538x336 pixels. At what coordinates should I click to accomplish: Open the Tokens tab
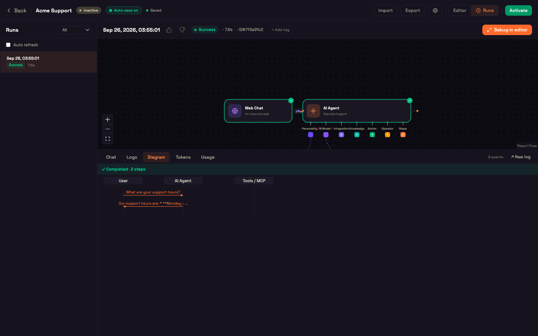pyautogui.click(x=183, y=157)
